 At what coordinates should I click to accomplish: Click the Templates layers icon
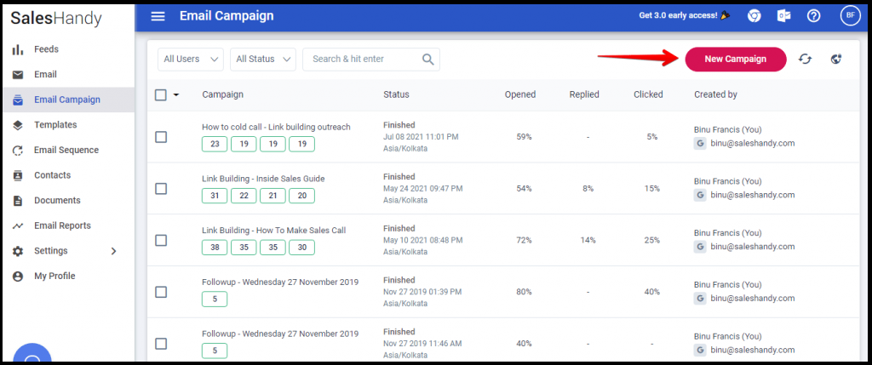click(18, 125)
